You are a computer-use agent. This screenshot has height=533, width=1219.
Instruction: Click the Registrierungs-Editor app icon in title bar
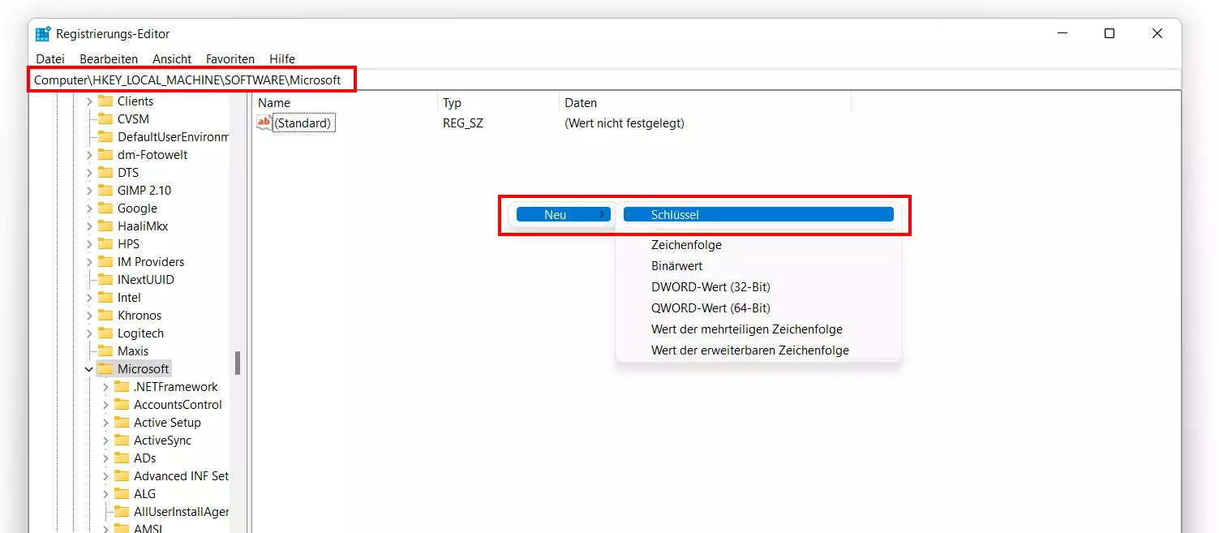coord(43,34)
